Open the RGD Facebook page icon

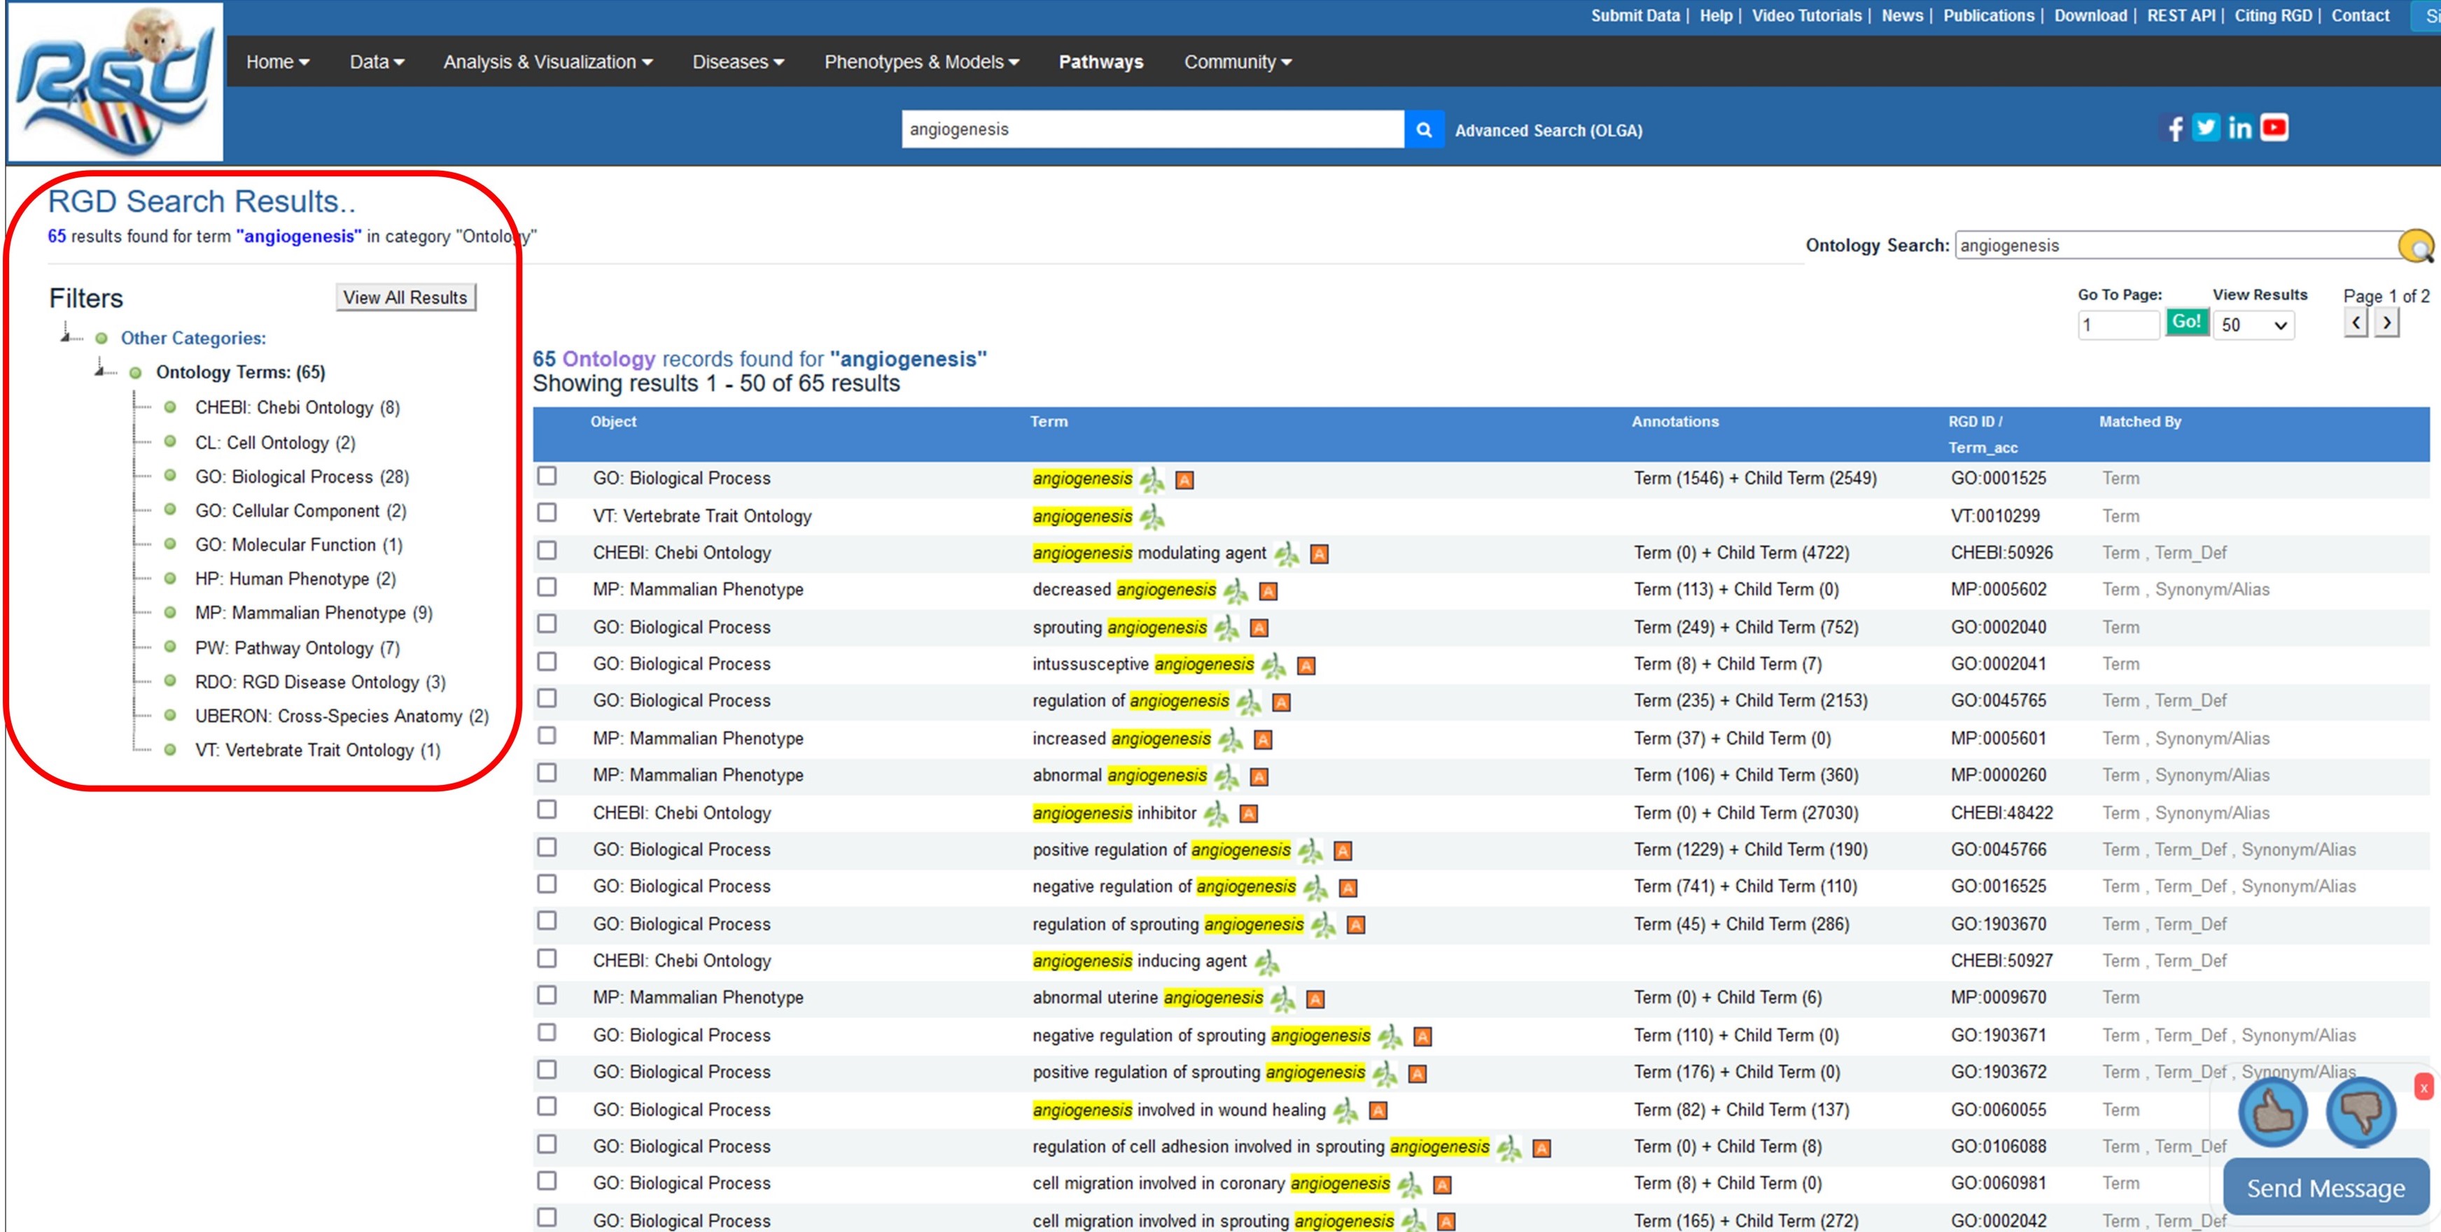tap(2175, 129)
